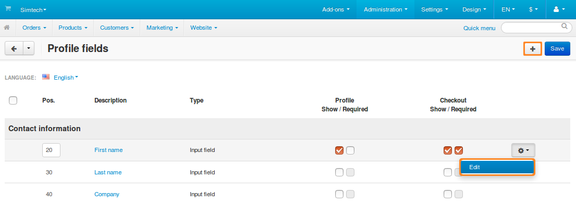This screenshot has width=576, height=203.
Task: Check Last name Profile Show checkbox
Action: (x=339, y=172)
